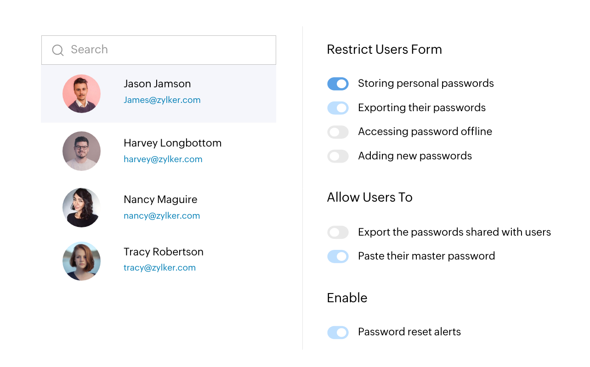Open harvey@zylker.com email link

(163, 159)
